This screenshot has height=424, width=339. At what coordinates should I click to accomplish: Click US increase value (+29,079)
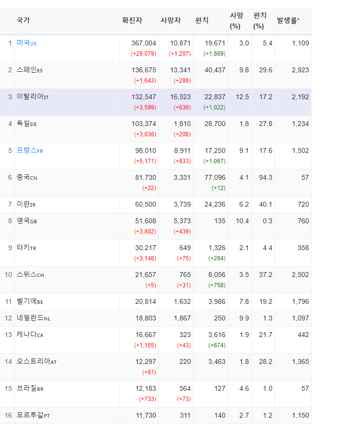(x=143, y=54)
